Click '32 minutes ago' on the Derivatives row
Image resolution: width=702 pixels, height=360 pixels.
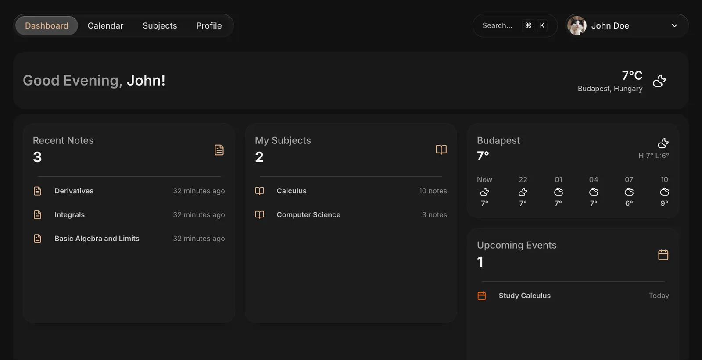click(x=199, y=191)
